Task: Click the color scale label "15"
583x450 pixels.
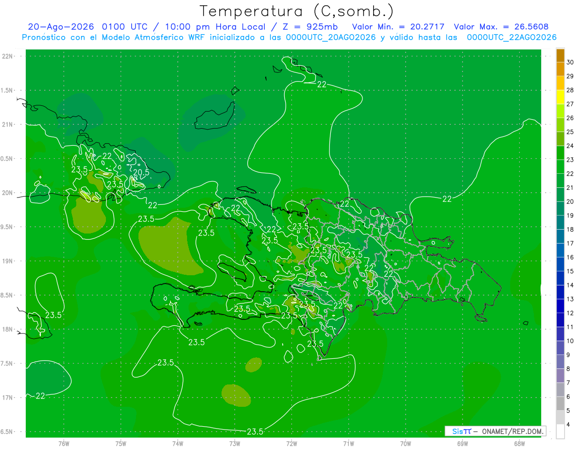Action: click(570, 271)
